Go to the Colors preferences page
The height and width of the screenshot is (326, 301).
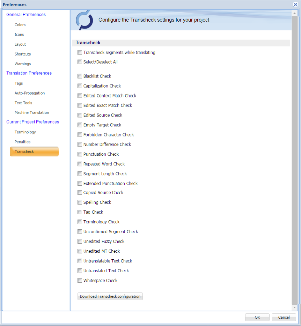click(20, 25)
